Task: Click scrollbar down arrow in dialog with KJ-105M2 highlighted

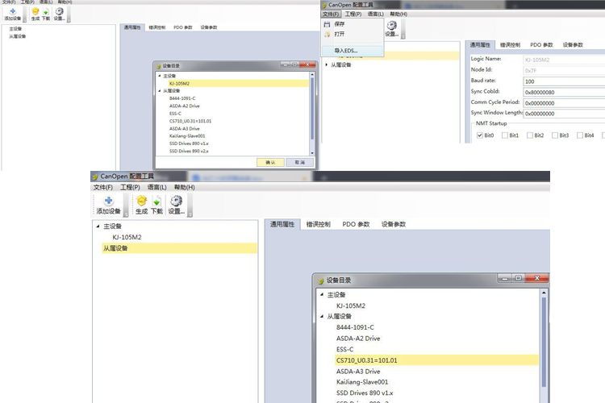Action: 312,153
